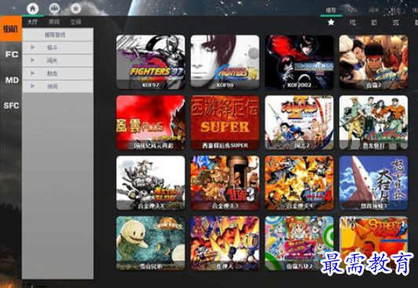Select the FTG genre filter
Image resolution: width=418 pixels, height=288 pixels.
pyautogui.click(x=353, y=22)
